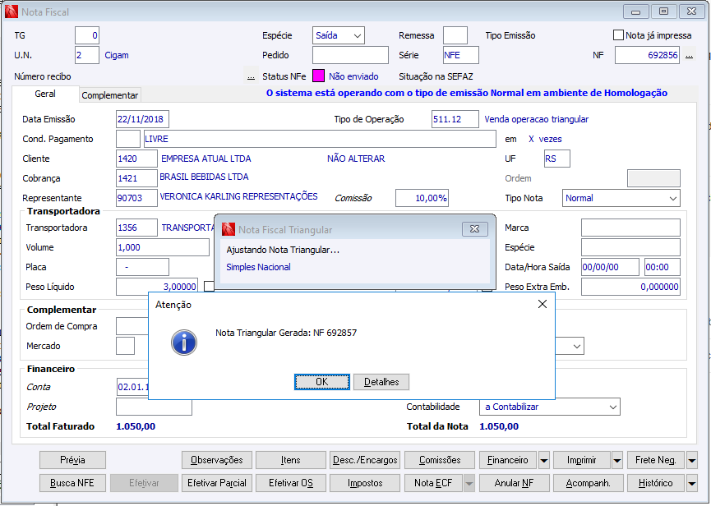This screenshot has width=711, height=506.
Task: Click the Placa input field
Action: pyautogui.click(x=142, y=267)
